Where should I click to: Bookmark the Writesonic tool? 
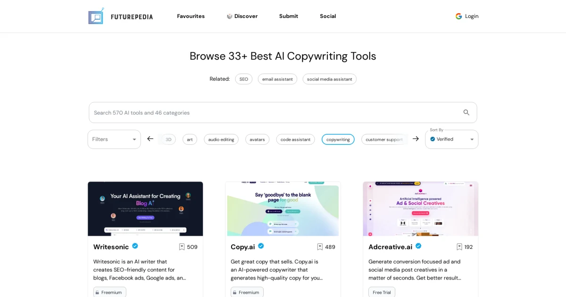(x=182, y=247)
